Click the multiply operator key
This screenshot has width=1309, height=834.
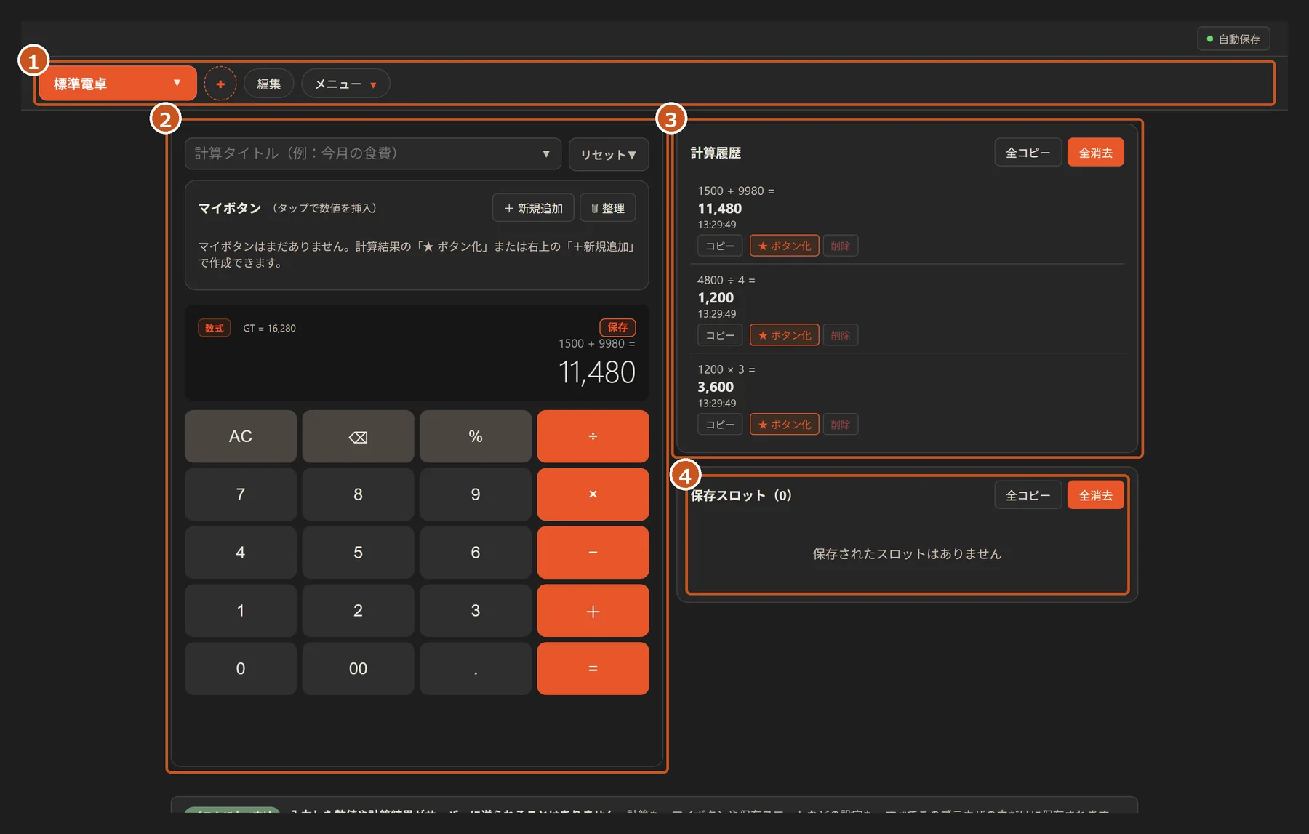coord(593,494)
